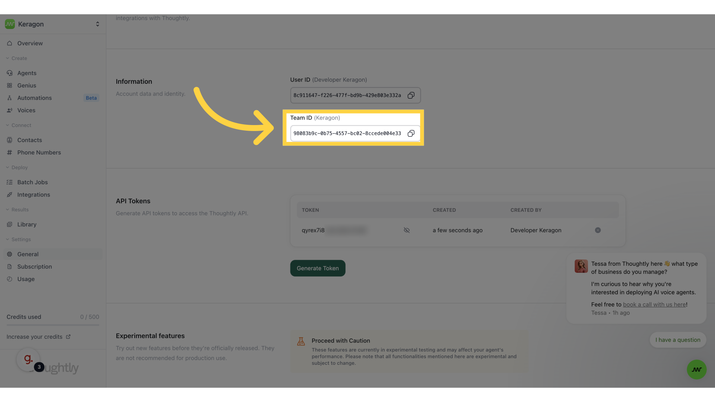Click the '0 / 500' credits value

[x=90, y=317]
